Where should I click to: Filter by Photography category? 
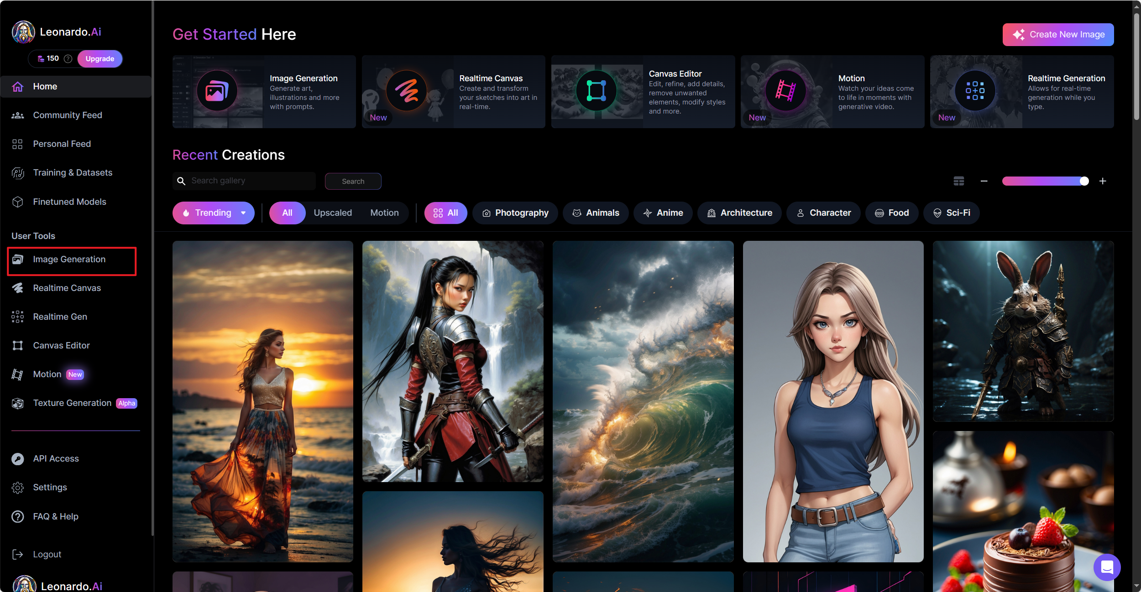point(515,213)
